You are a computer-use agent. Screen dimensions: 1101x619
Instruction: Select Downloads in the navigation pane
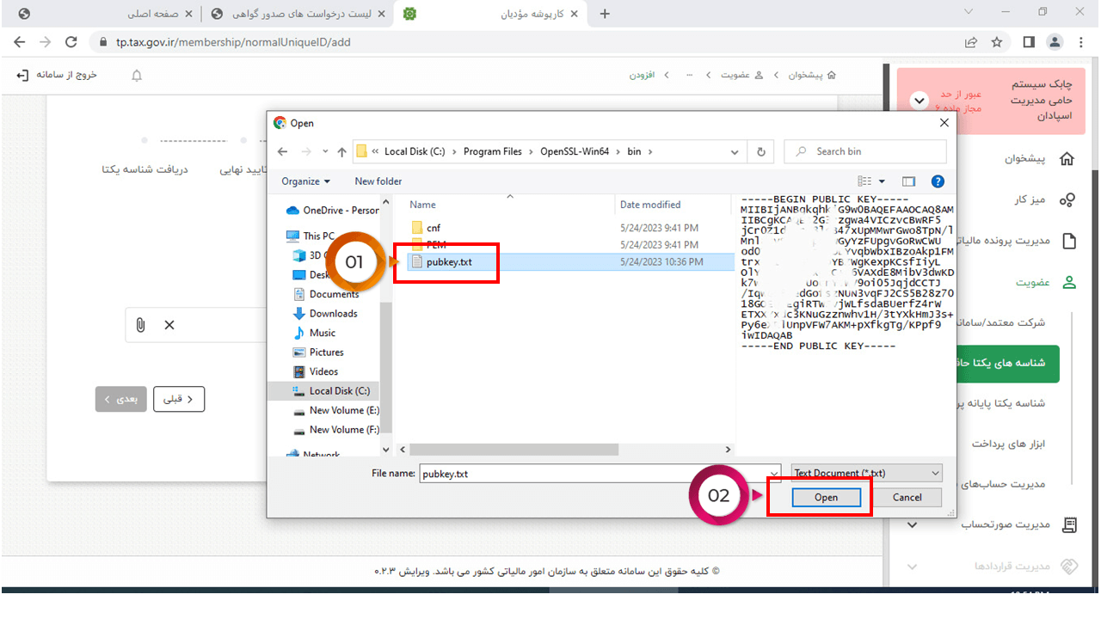(333, 314)
